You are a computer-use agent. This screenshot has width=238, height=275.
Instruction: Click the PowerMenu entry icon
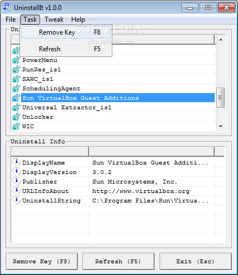tap(16, 60)
